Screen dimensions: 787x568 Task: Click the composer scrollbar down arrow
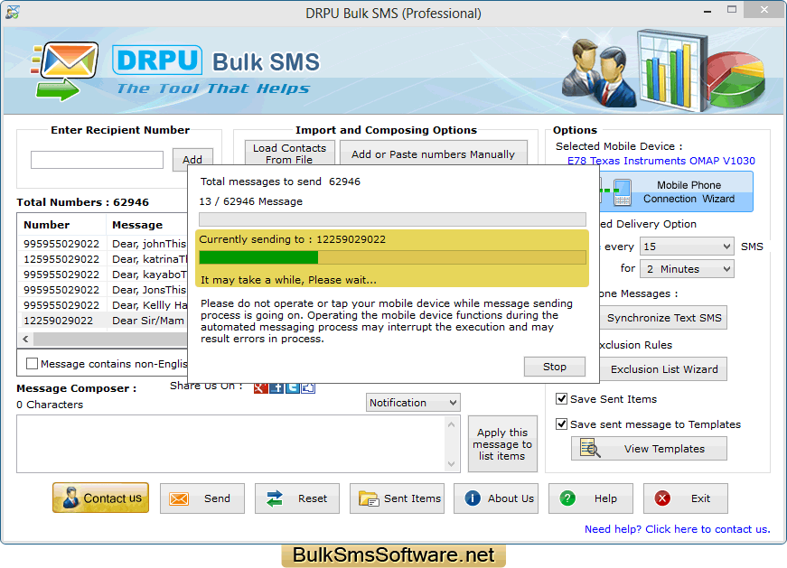click(x=451, y=463)
